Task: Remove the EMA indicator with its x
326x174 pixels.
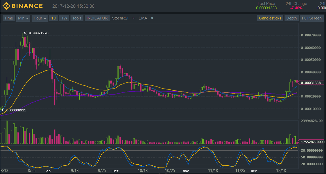Action: [152, 18]
